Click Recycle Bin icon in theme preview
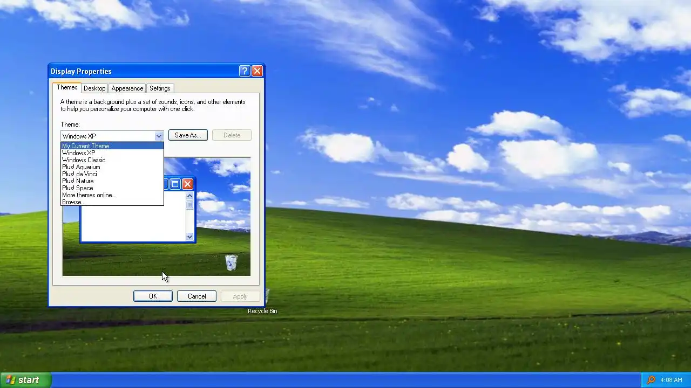The image size is (691, 388). [x=231, y=262]
